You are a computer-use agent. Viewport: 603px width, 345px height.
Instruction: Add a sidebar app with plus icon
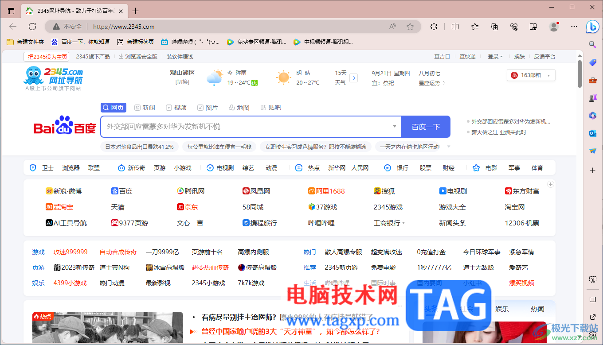click(x=593, y=170)
